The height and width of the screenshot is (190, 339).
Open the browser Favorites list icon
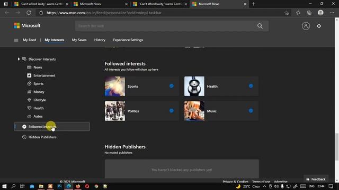(x=298, y=13)
